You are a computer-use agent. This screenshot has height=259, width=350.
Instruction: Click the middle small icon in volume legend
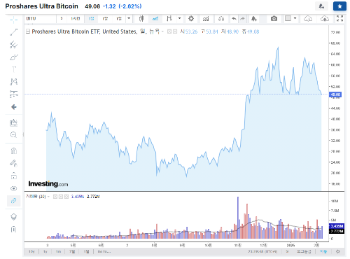pyautogui.click(x=61, y=197)
